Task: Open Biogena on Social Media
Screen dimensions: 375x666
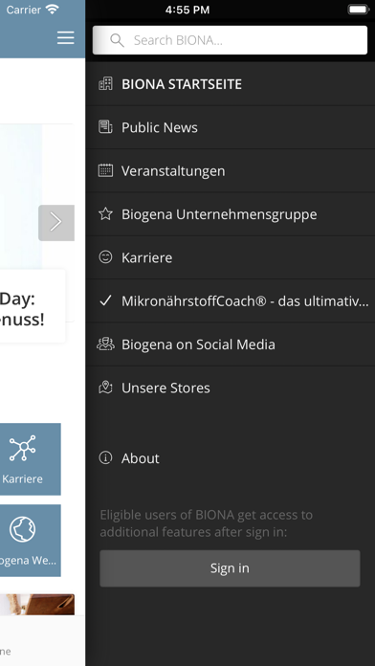Action: 231,344
